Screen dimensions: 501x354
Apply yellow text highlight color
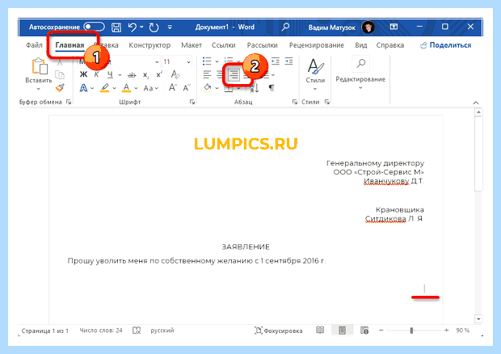click(x=105, y=88)
